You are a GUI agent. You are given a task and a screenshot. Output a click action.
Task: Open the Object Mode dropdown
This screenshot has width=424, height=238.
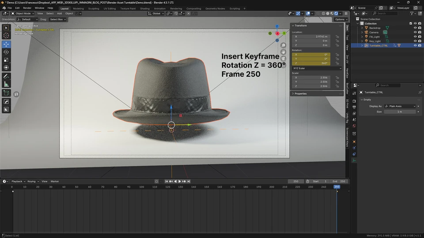point(23,14)
